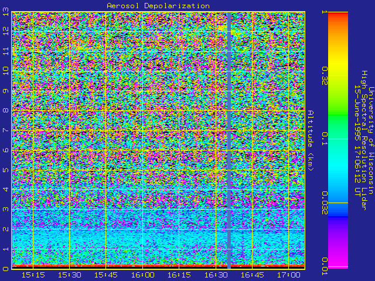The height and width of the screenshot is (281, 375).
Task: Click the altitude axis label 8
Action: (x=6, y=111)
